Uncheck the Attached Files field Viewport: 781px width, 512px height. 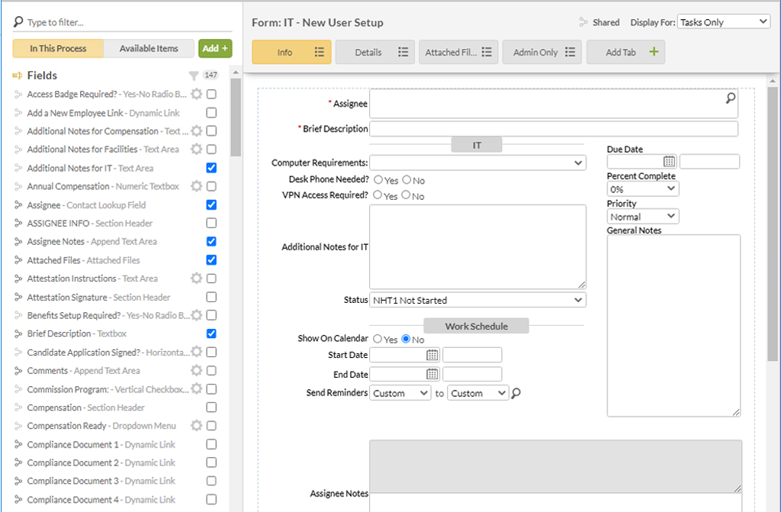click(x=211, y=259)
